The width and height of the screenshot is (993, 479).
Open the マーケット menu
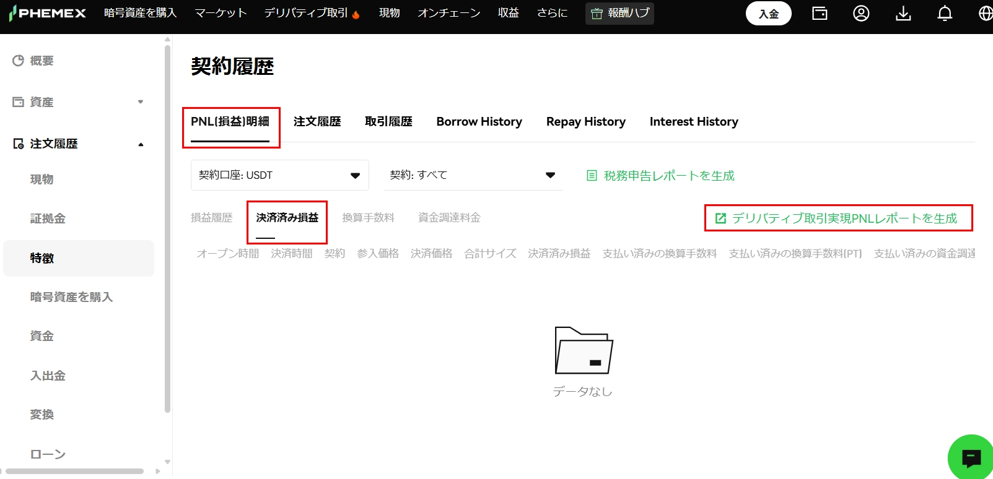tap(221, 13)
